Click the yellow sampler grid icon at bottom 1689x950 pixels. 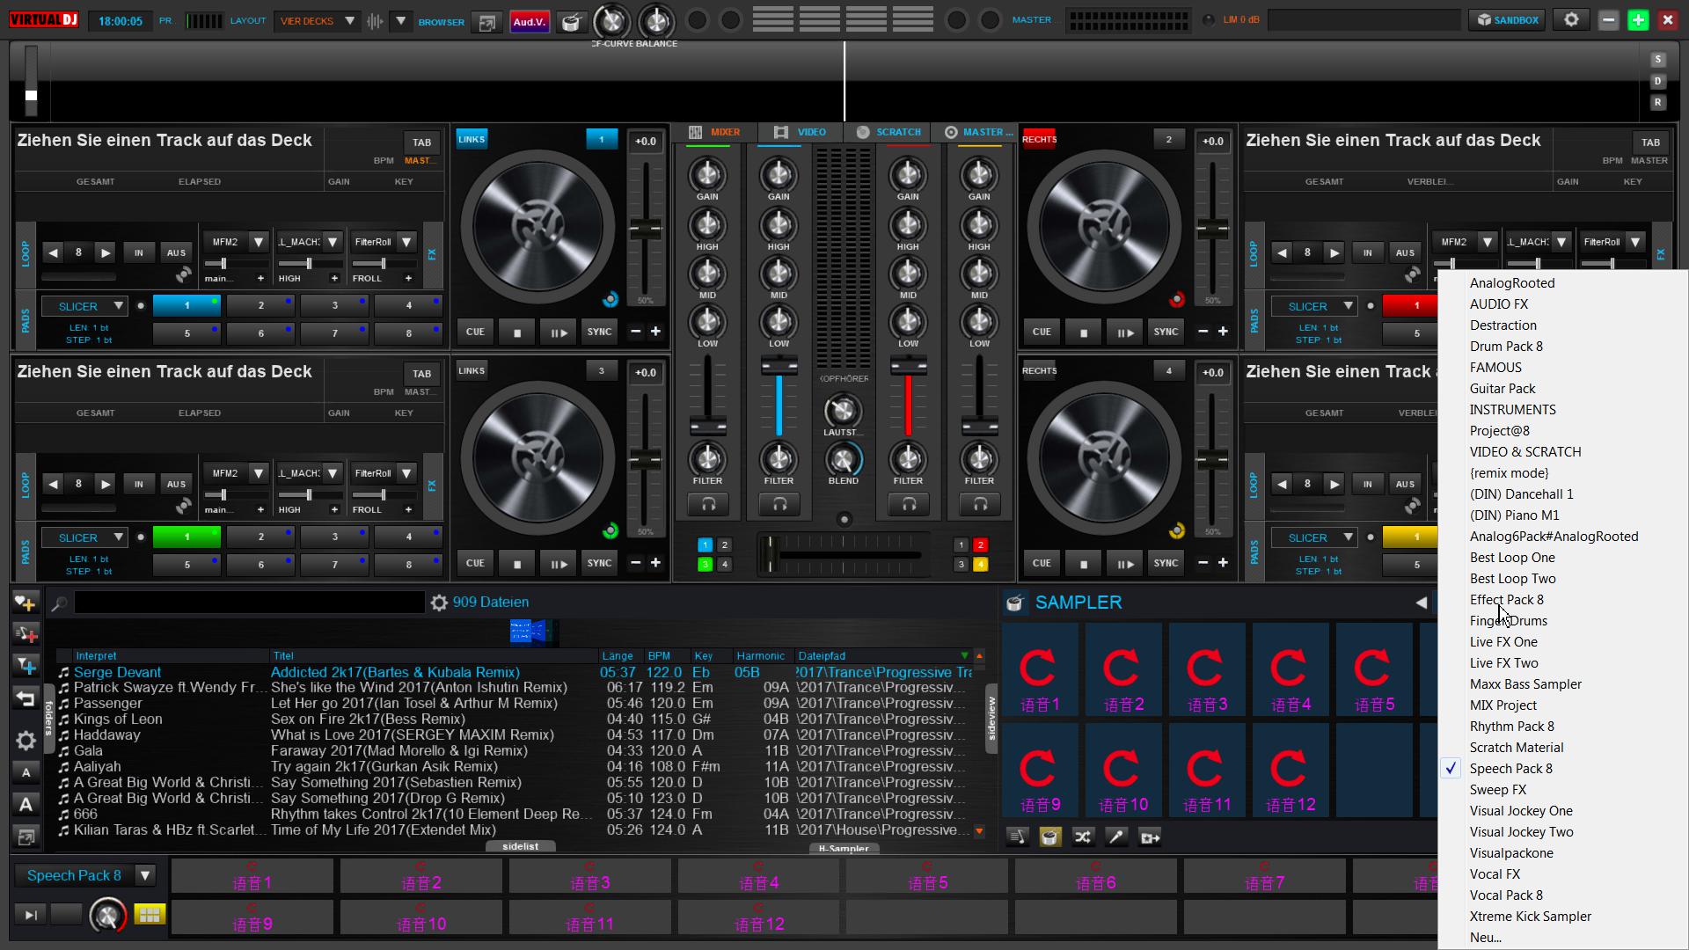(x=150, y=915)
